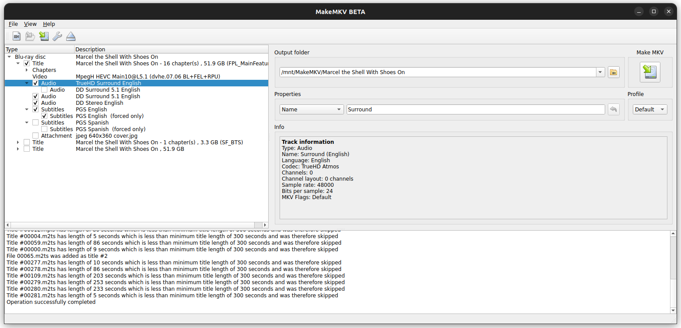Browse for output folder with folder icon
Image resolution: width=681 pixels, height=328 pixels.
(x=614, y=72)
